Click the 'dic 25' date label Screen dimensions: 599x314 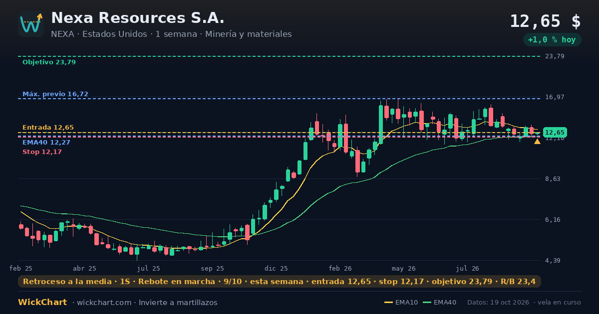277,269
